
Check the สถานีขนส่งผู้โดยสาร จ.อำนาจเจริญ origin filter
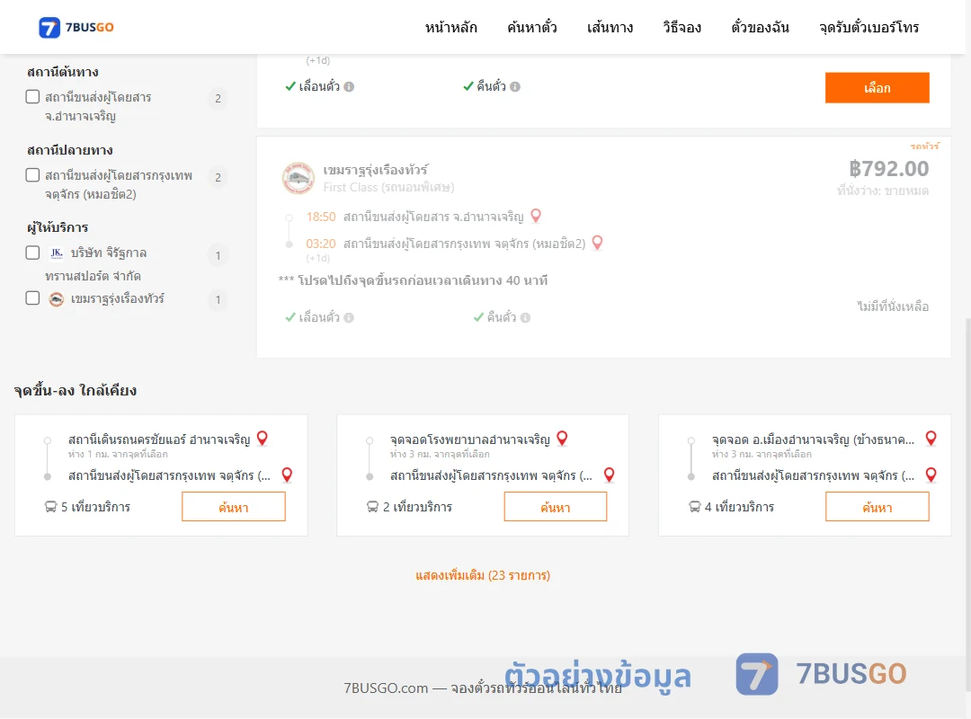(x=33, y=96)
